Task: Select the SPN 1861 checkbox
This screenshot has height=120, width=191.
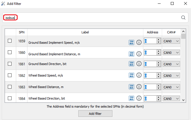Action: pyautogui.click(x=10, y=64)
